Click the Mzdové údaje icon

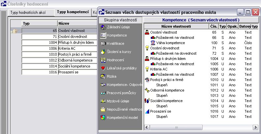[x=103, y=101]
